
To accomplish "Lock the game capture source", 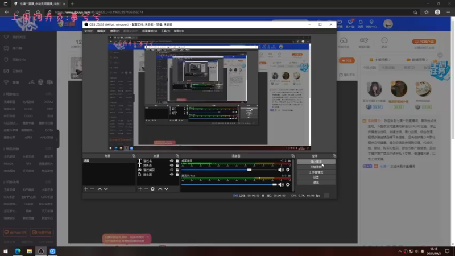I will (x=177, y=170).
